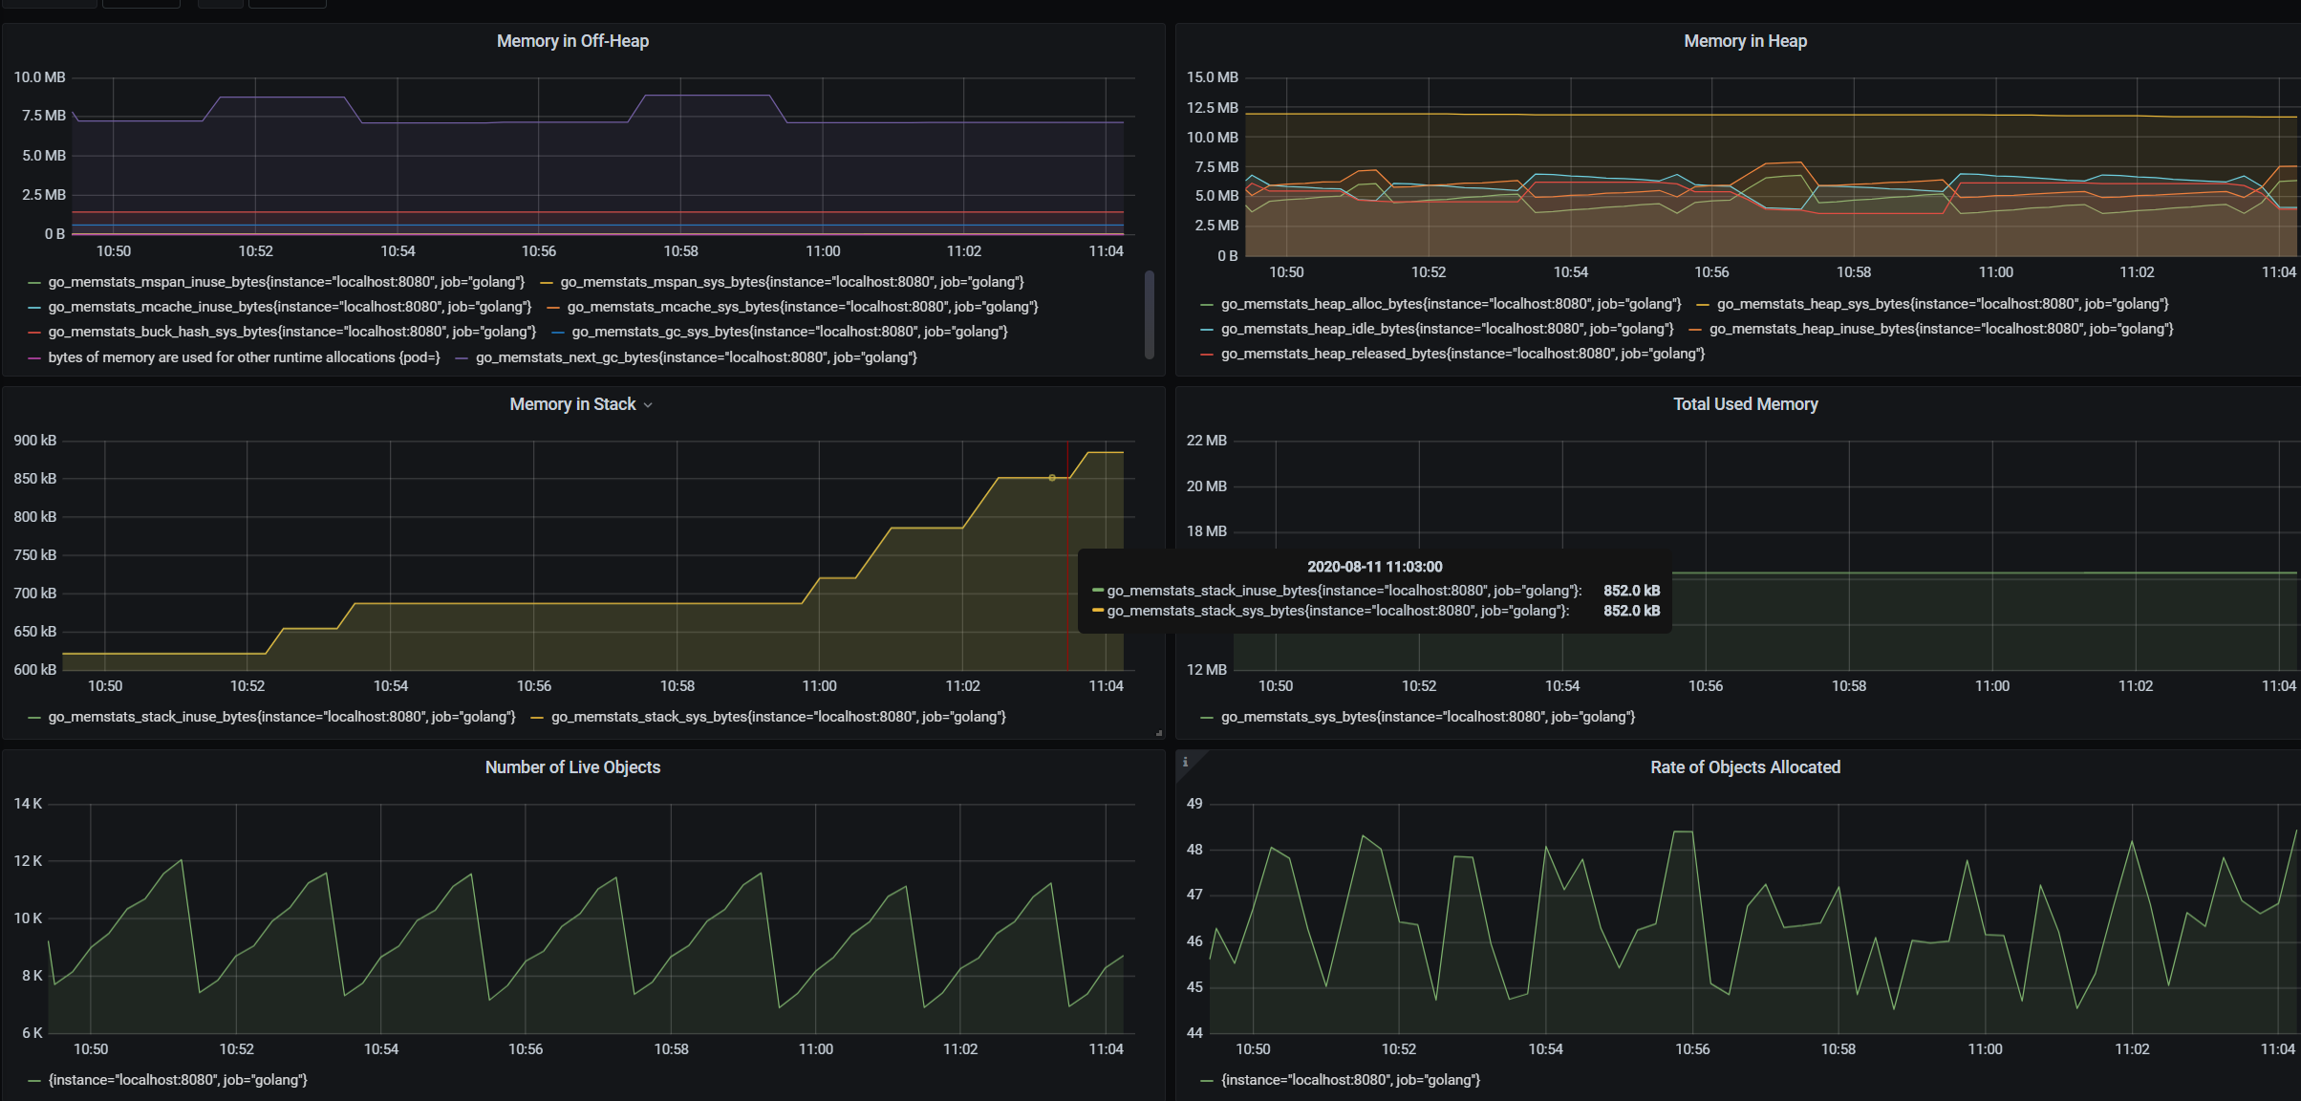The height and width of the screenshot is (1101, 2301).
Task: Open the Memory in Off-Heap panel title menu
Action: click(x=572, y=41)
